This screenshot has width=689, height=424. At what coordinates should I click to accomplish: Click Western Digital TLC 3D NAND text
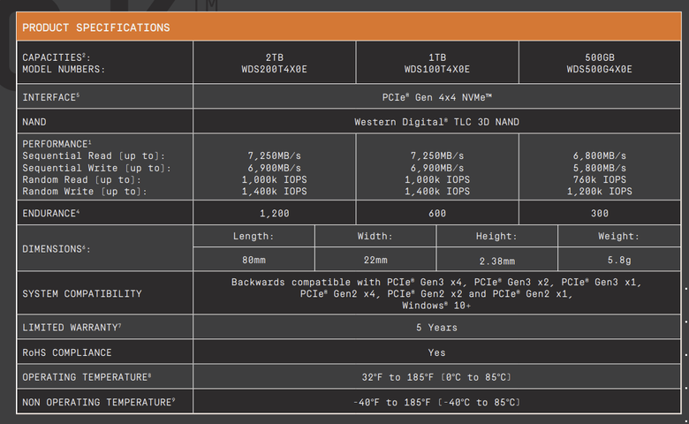(x=436, y=122)
